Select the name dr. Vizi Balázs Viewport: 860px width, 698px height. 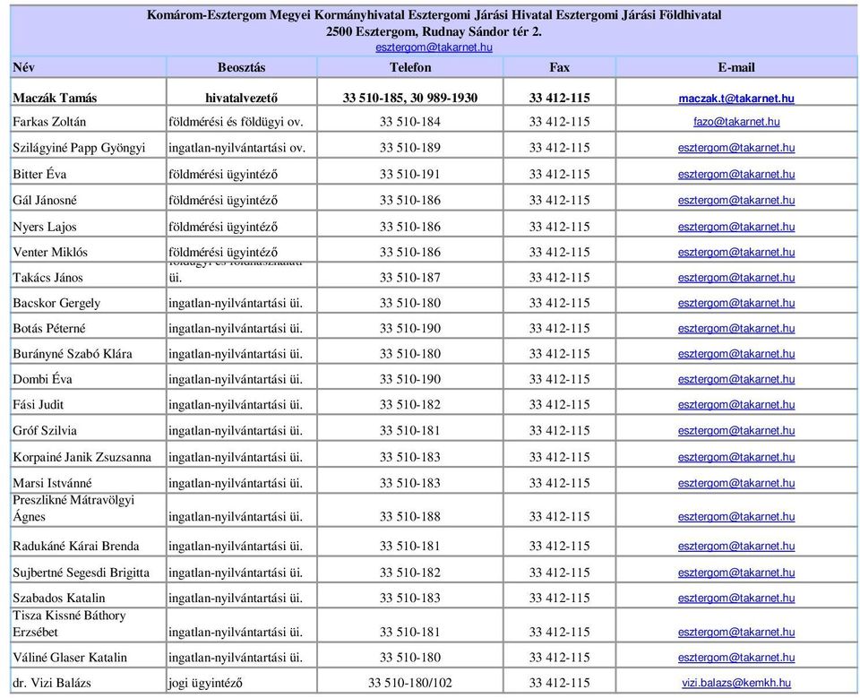pos(52,683)
